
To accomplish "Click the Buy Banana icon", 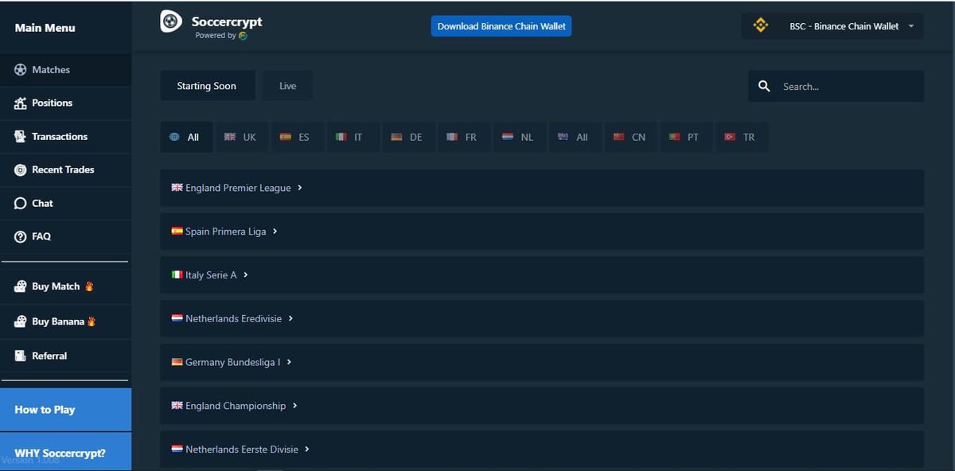I will 21,322.
